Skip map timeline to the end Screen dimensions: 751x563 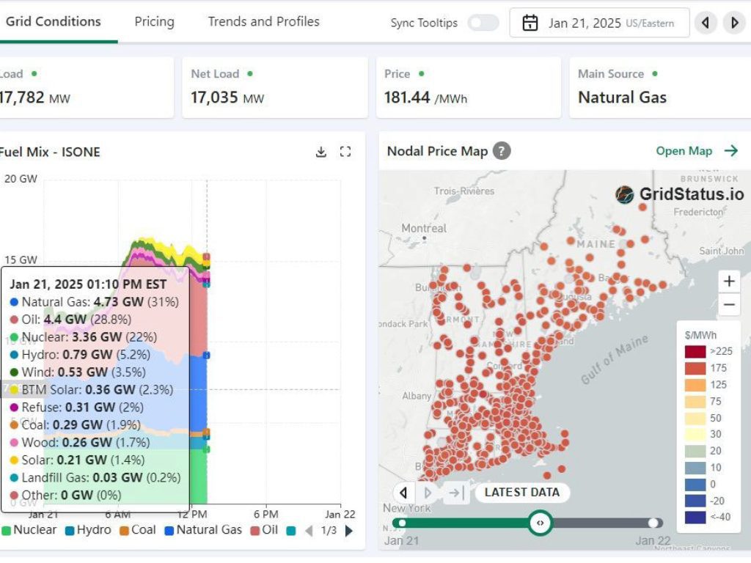(x=455, y=493)
